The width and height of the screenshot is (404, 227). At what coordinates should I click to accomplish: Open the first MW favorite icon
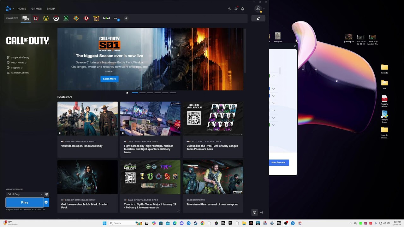[106, 18]
